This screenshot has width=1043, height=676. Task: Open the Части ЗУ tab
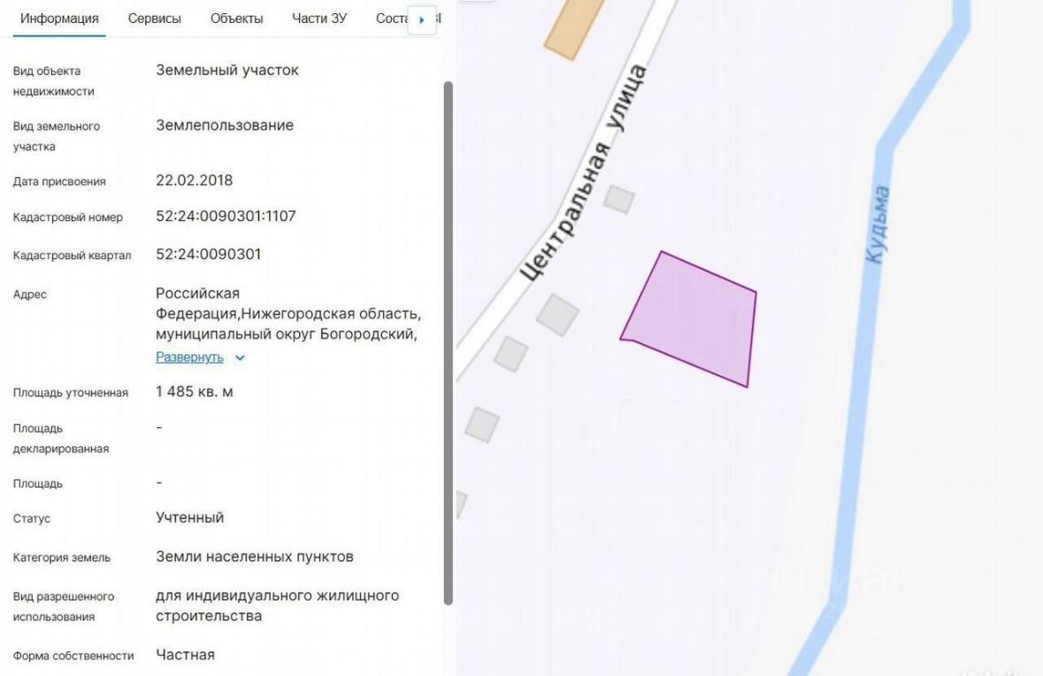tap(319, 19)
